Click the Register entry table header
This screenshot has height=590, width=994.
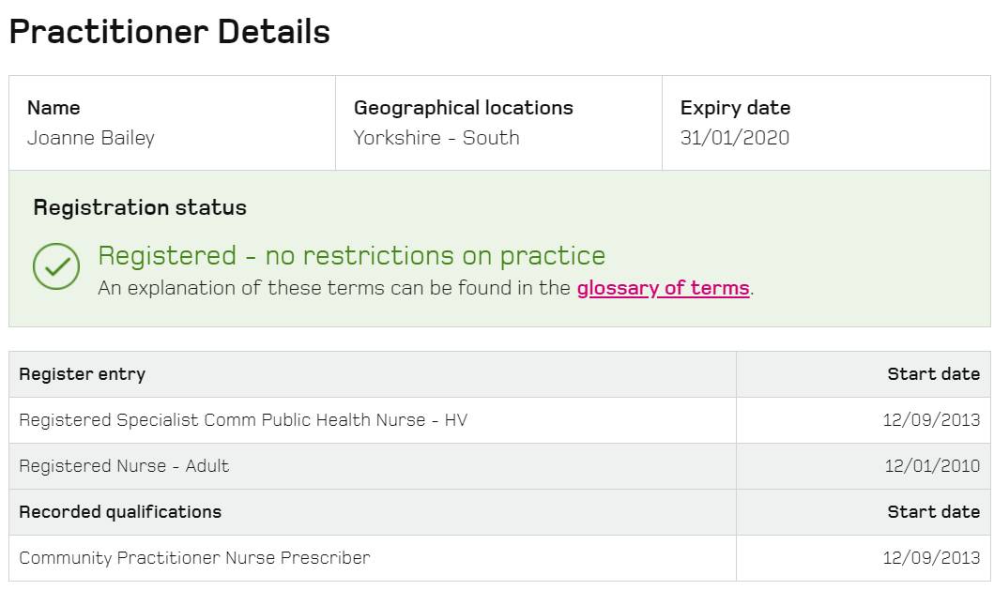82,373
